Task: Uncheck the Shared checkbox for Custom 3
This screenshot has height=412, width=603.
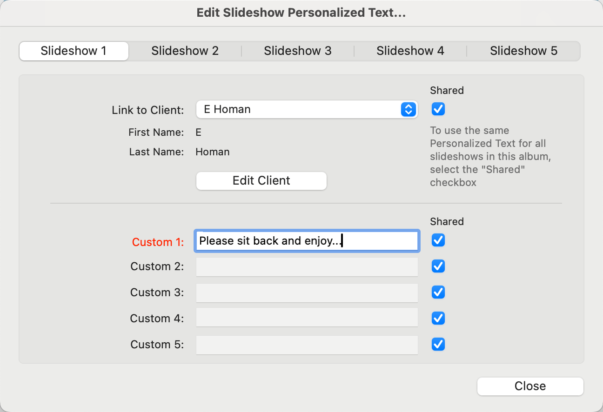Action: [438, 292]
